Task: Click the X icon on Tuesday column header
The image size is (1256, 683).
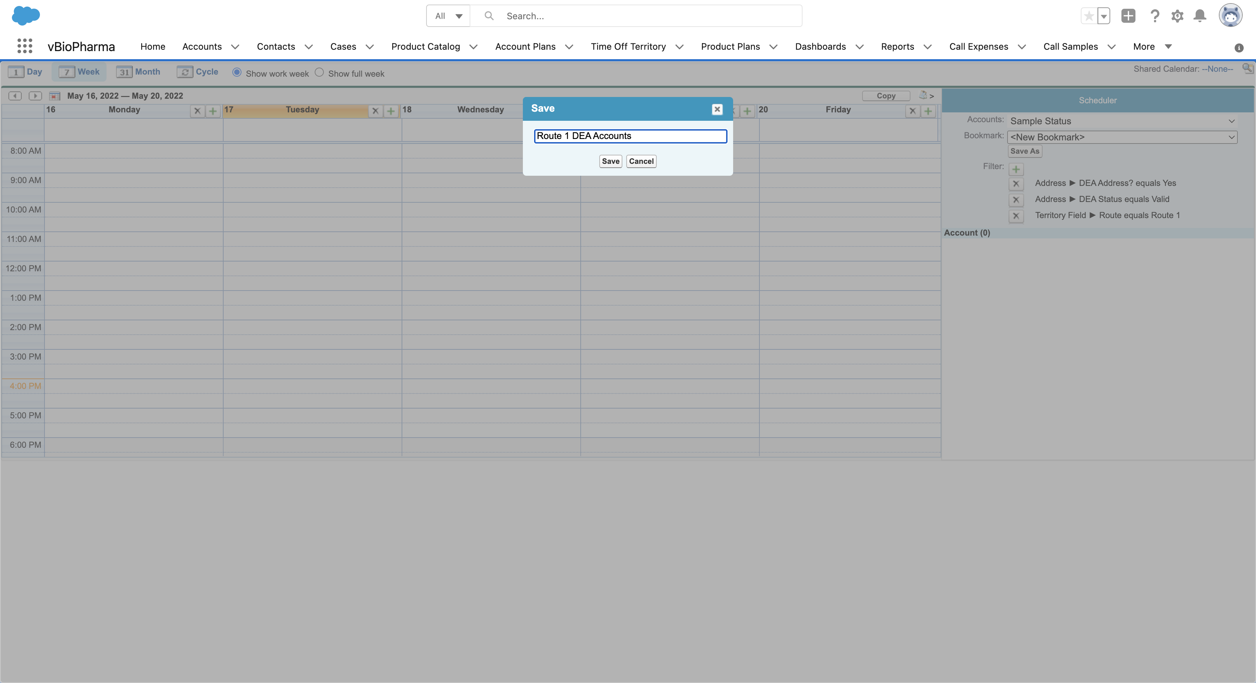Action: (375, 111)
